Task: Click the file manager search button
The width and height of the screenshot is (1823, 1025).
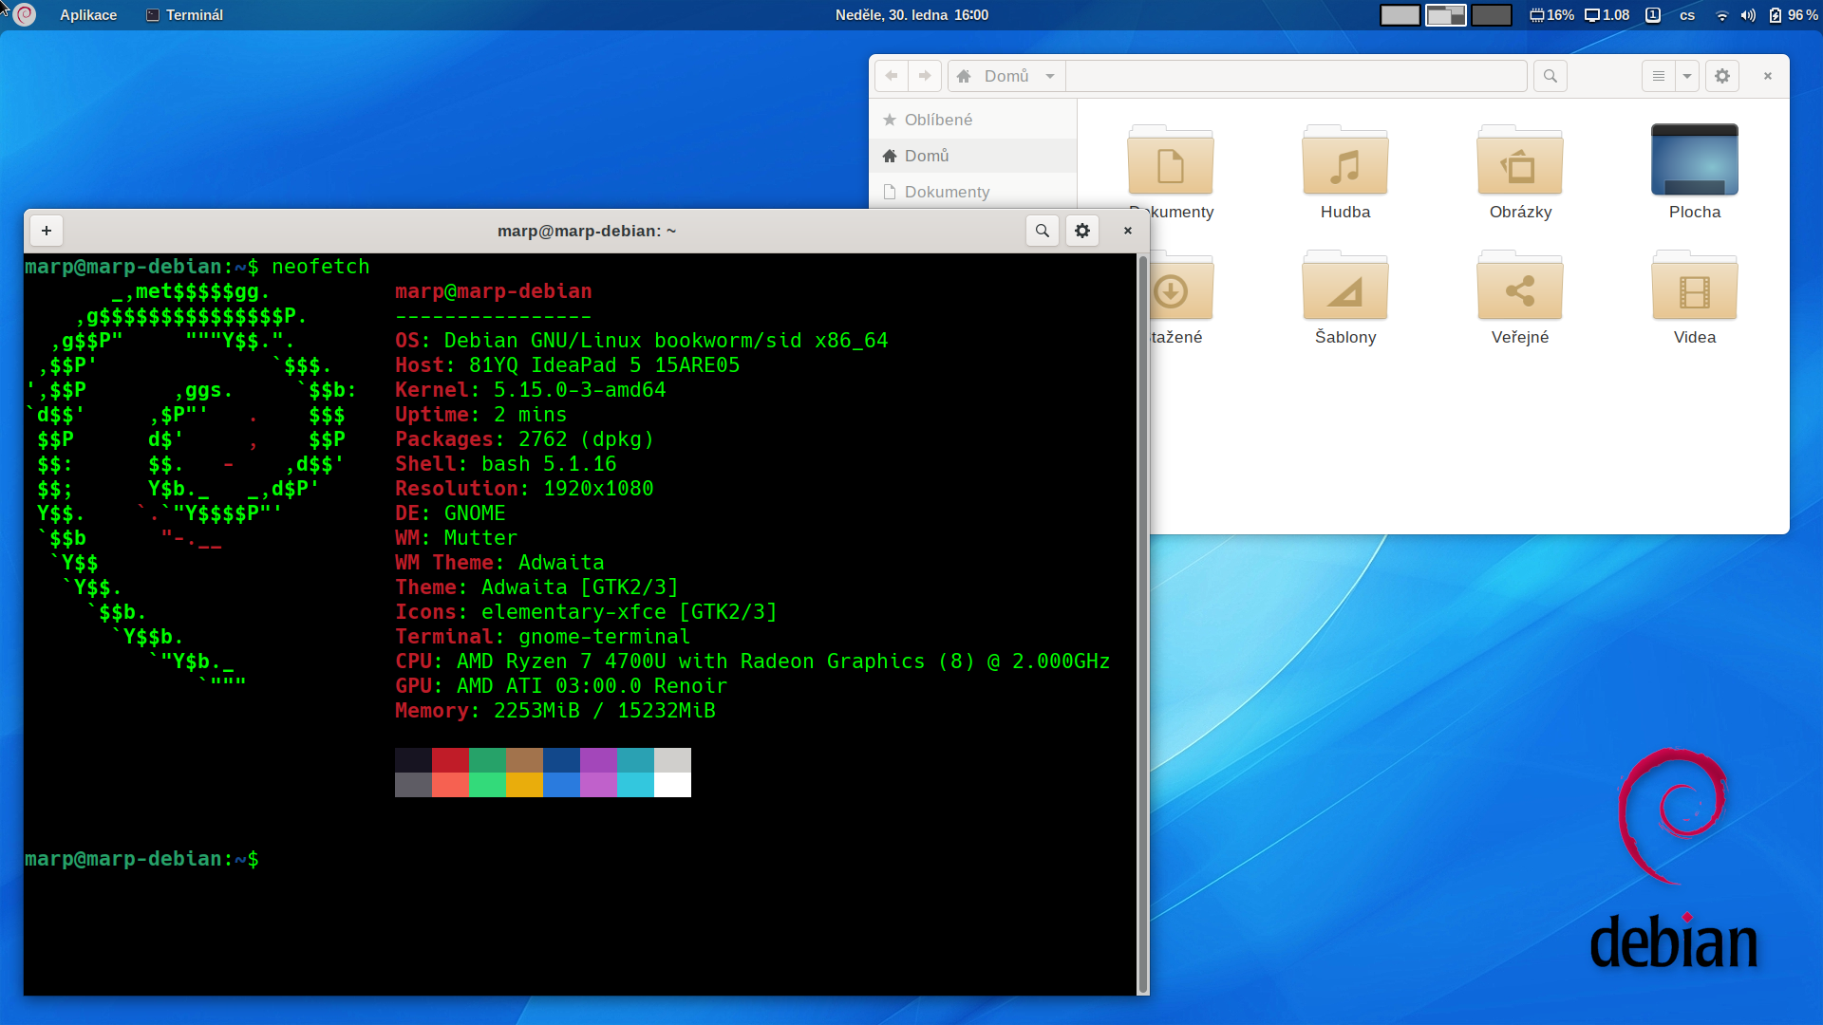Action: point(1550,76)
